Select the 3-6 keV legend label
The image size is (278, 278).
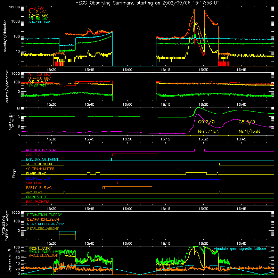(36, 8)
